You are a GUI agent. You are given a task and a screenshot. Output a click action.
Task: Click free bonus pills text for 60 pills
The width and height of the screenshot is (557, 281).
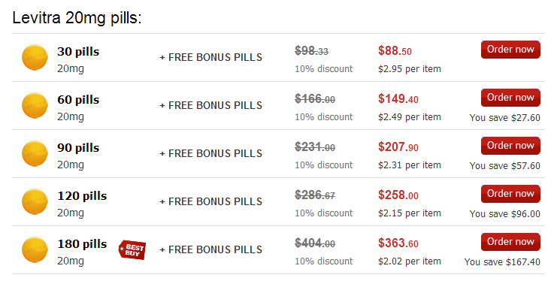pyautogui.click(x=211, y=105)
